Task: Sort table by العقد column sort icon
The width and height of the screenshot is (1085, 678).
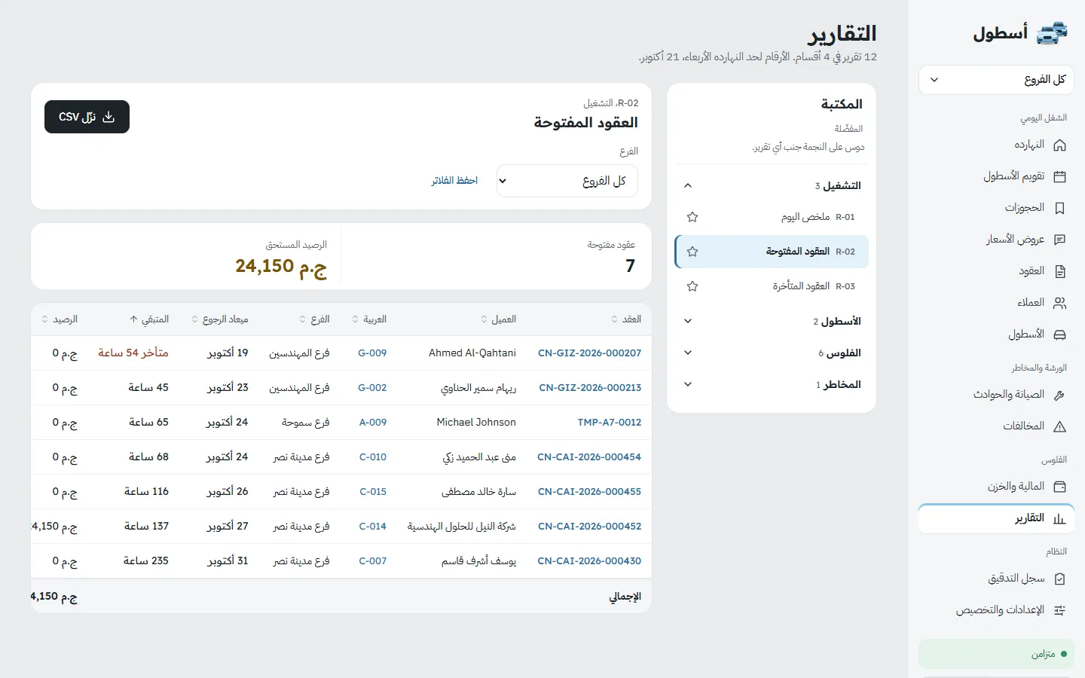Action: (615, 319)
